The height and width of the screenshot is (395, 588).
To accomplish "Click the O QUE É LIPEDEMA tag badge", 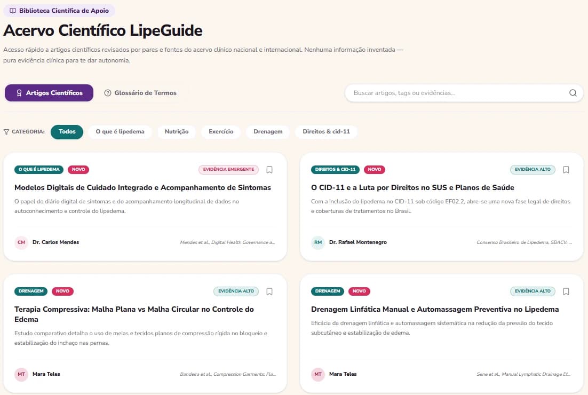I will (39, 170).
